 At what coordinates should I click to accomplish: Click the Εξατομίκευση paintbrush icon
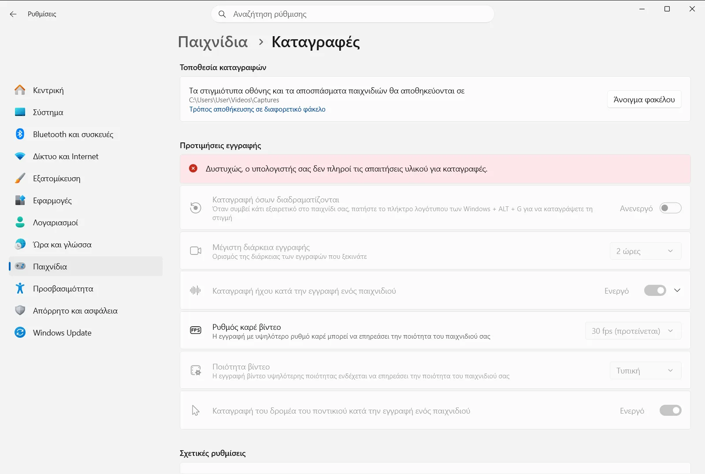click(20, 178)
